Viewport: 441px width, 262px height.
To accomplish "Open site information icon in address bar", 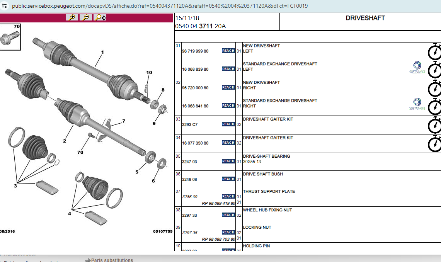I will coord(5,6).
